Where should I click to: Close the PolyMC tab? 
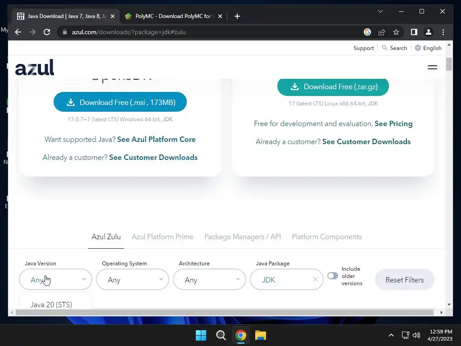coord(220,16)
